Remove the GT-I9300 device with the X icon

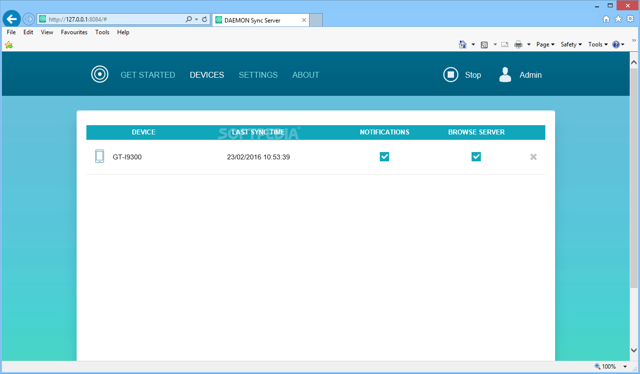click(x=534, y=157)
